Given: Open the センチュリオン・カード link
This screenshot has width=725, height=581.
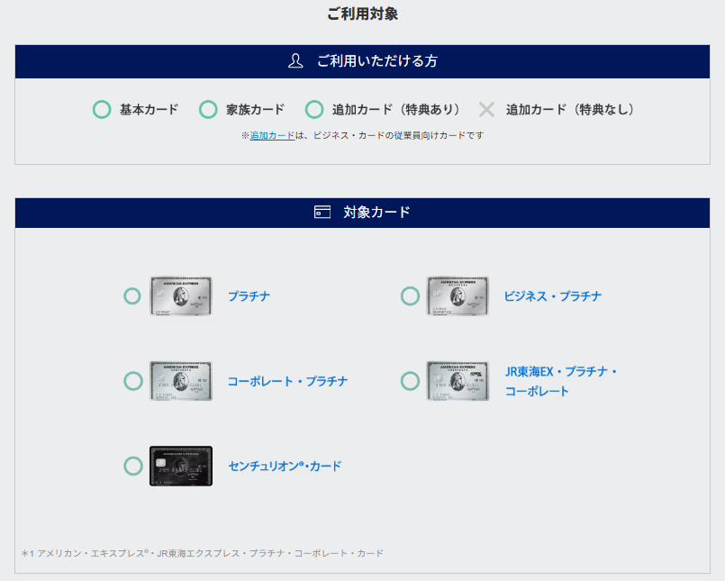Looking at the screenshot, I should tap(285, 466).
